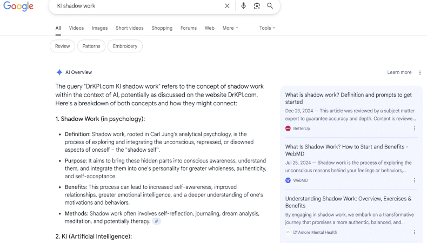Open 'Understanding Shadow Work: Overview, Exercises' result

pos(348,202)
